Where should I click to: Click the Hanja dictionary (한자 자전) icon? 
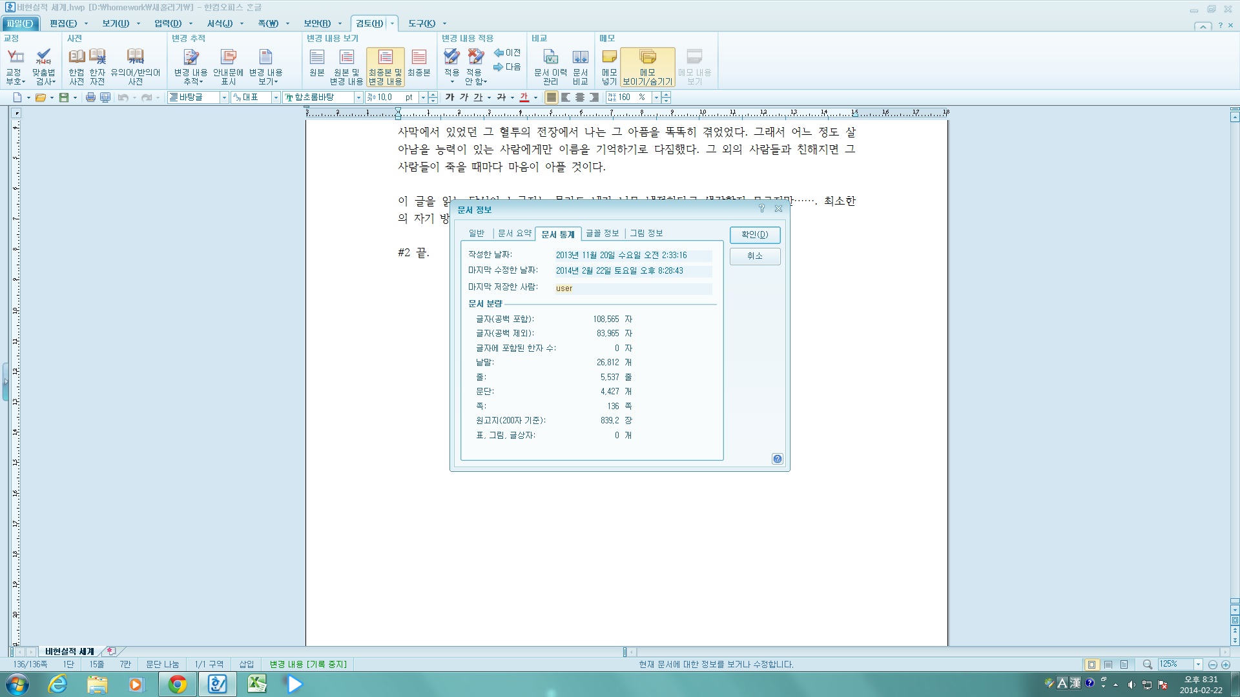(98, 66)
